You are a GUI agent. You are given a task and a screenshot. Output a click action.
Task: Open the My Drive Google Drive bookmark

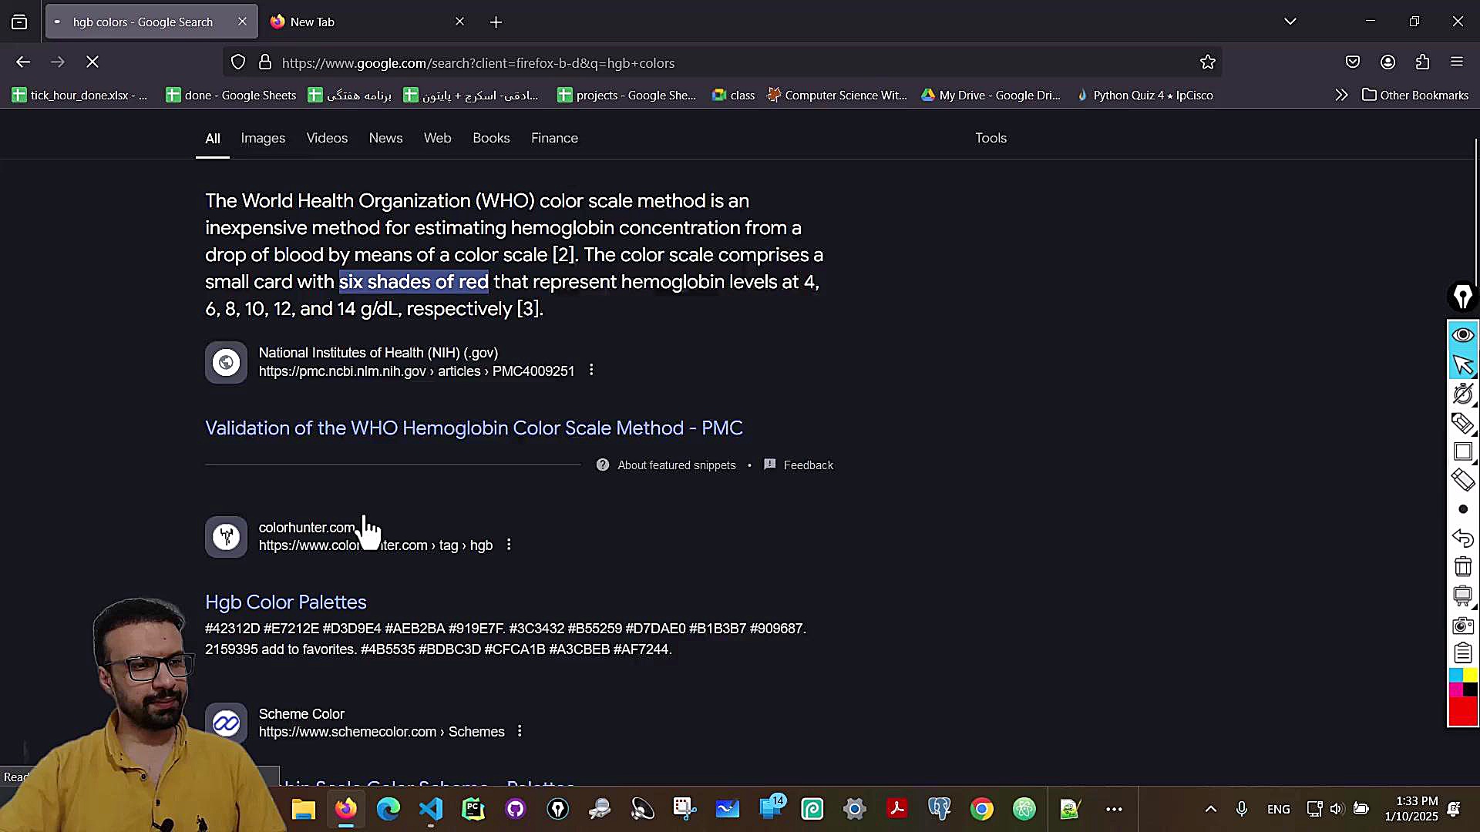coord(991,95)
